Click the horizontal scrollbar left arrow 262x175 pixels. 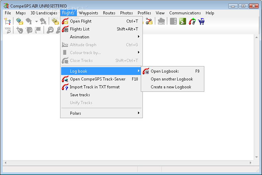[5, 163]
